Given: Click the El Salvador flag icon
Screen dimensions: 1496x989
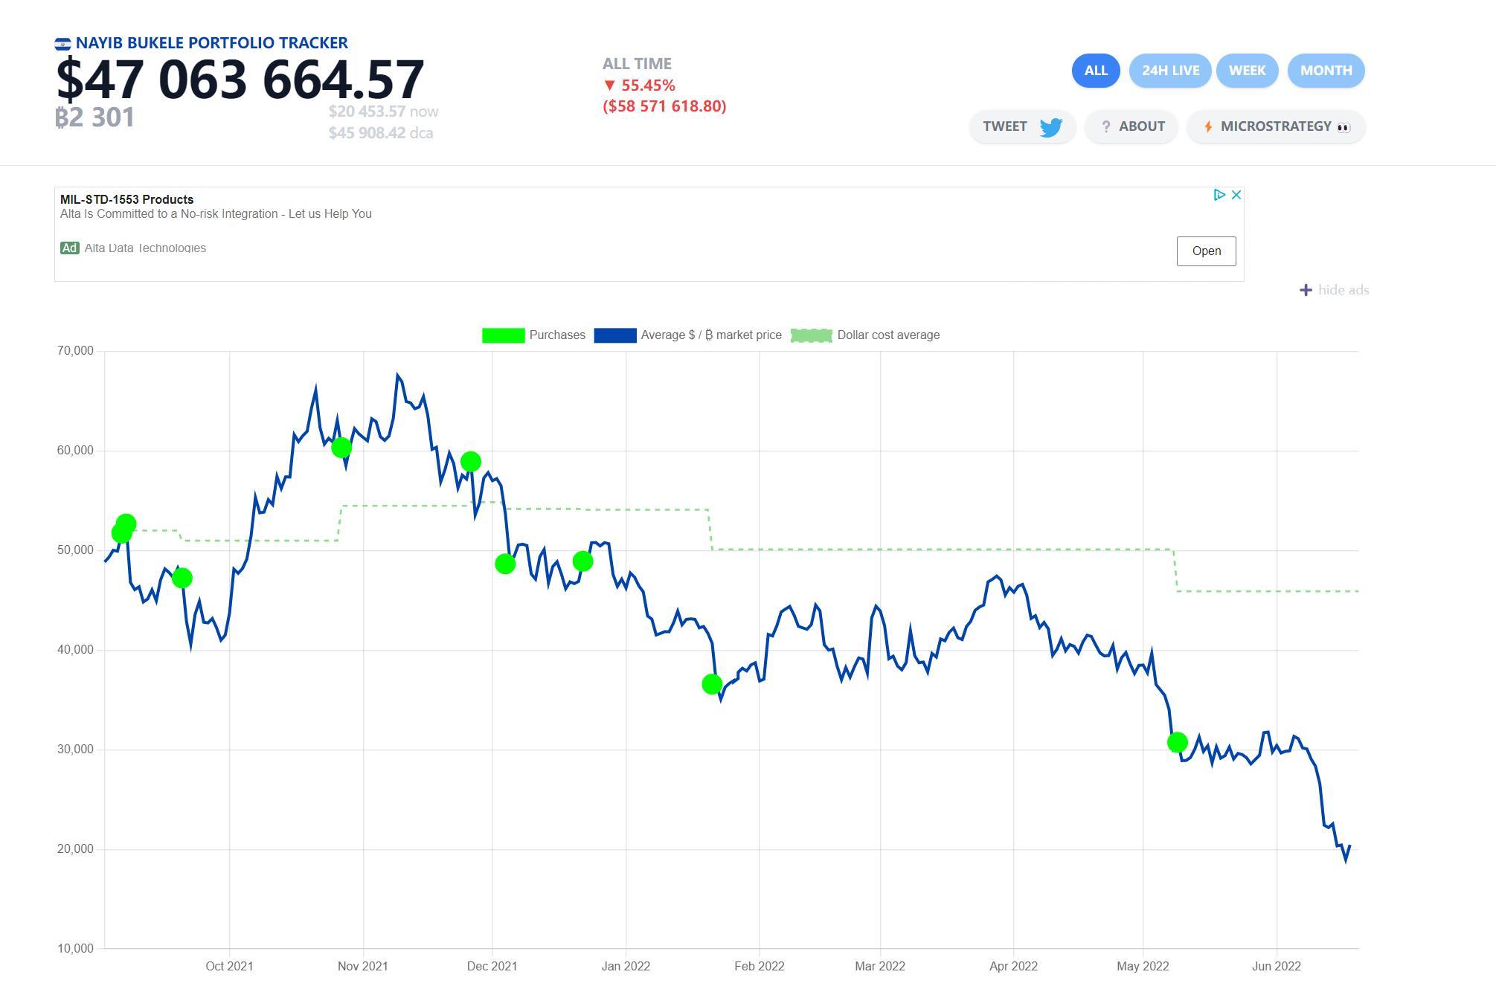Looking at the screenshot, I should pyautogui.click(x=64, y=43).
